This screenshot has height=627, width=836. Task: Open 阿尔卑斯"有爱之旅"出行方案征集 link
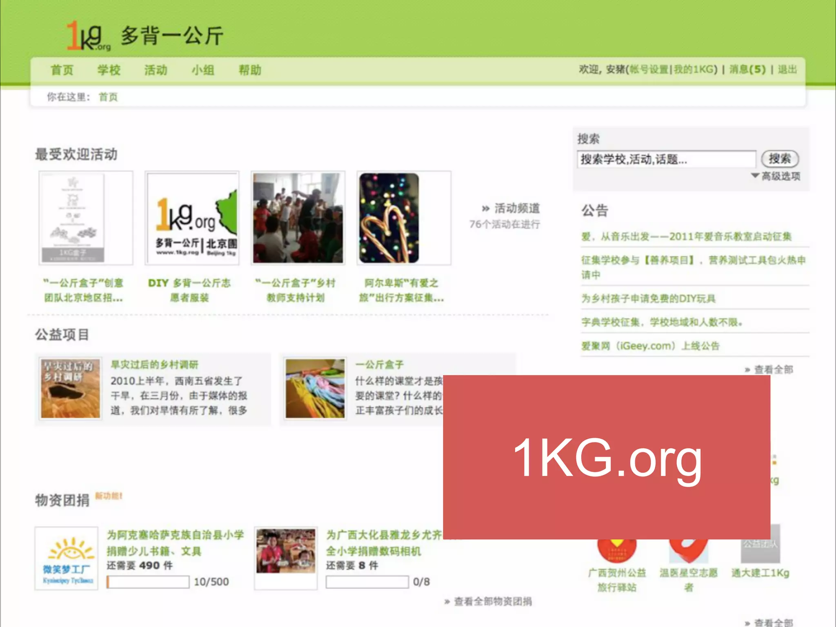coord(402,290)
